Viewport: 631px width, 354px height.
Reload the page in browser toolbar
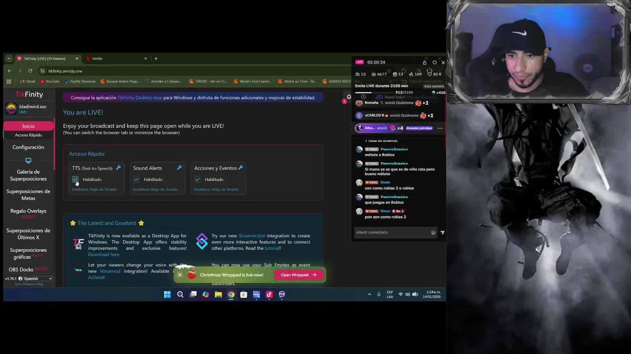(x=30, y=71)
